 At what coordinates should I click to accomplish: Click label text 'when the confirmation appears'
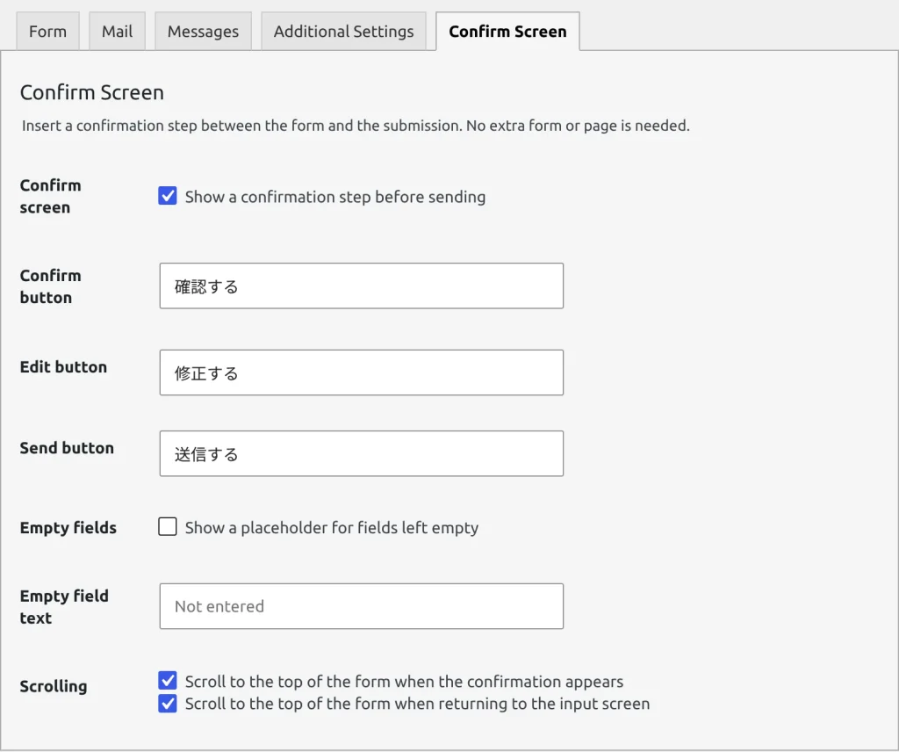coord(508,682)
